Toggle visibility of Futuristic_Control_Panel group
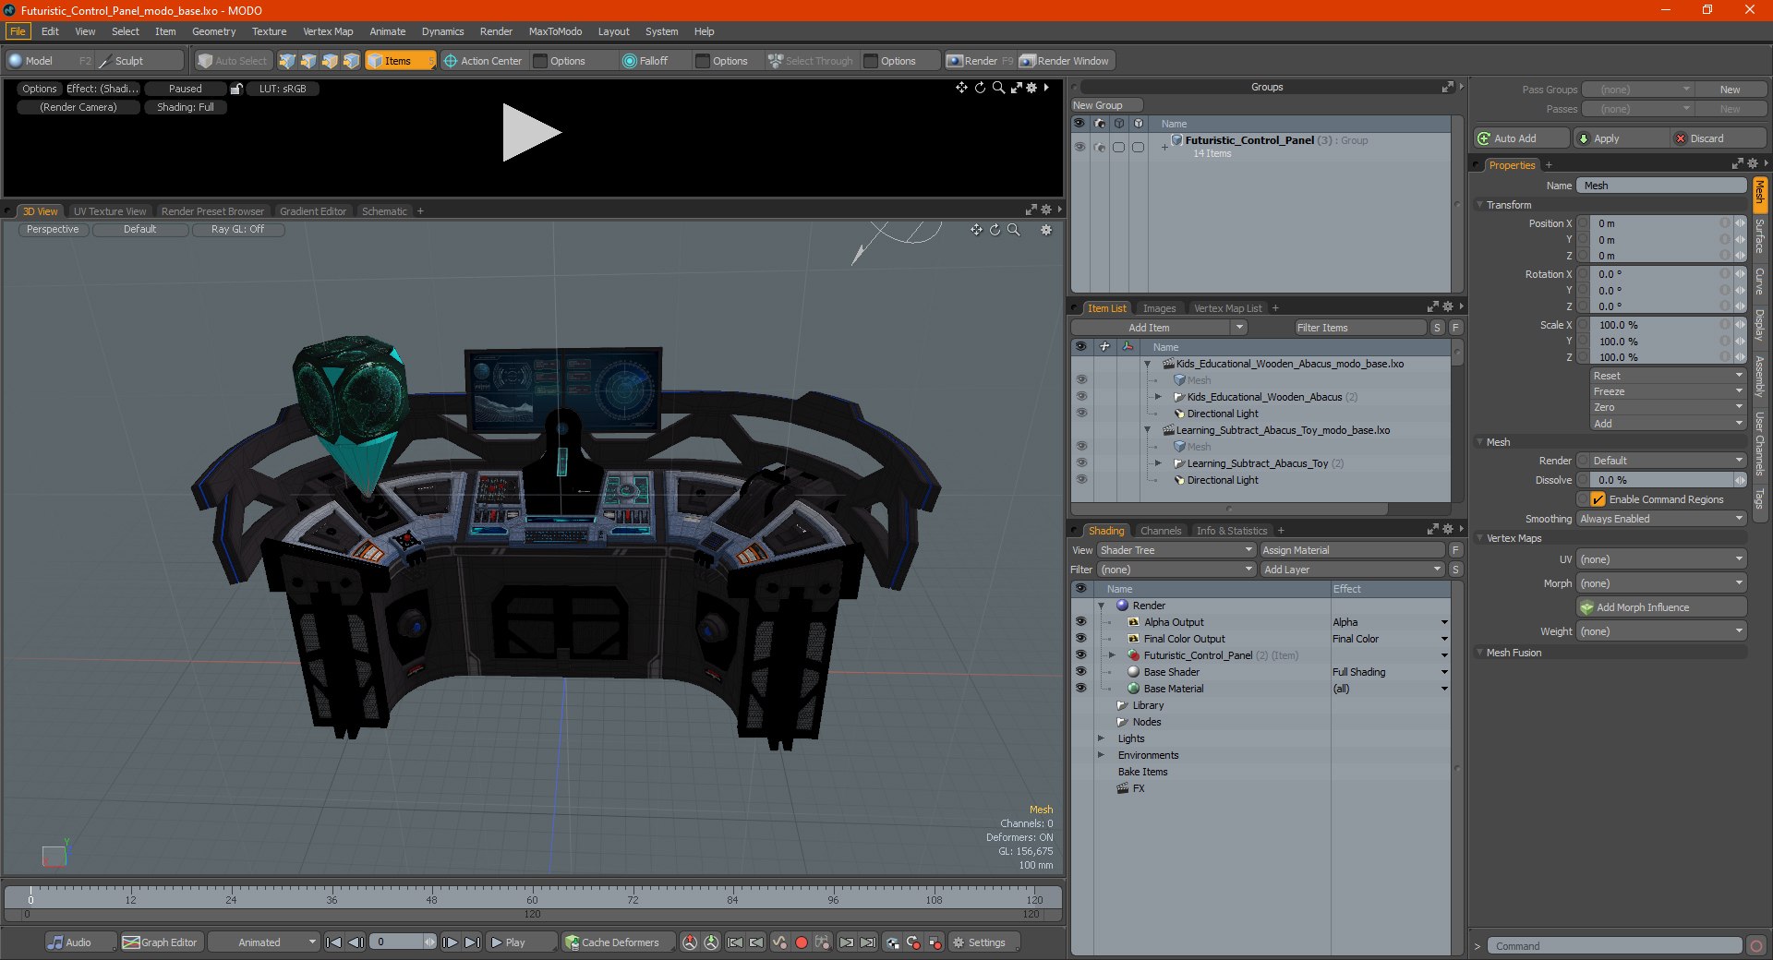The height and width of the screenshot is (960, 1773). [x=1079, y=147]
